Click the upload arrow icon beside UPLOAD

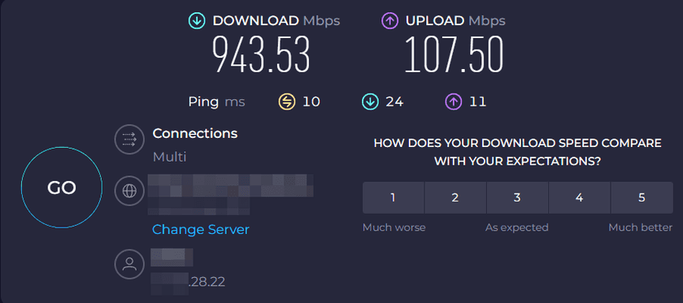(390, 21)
